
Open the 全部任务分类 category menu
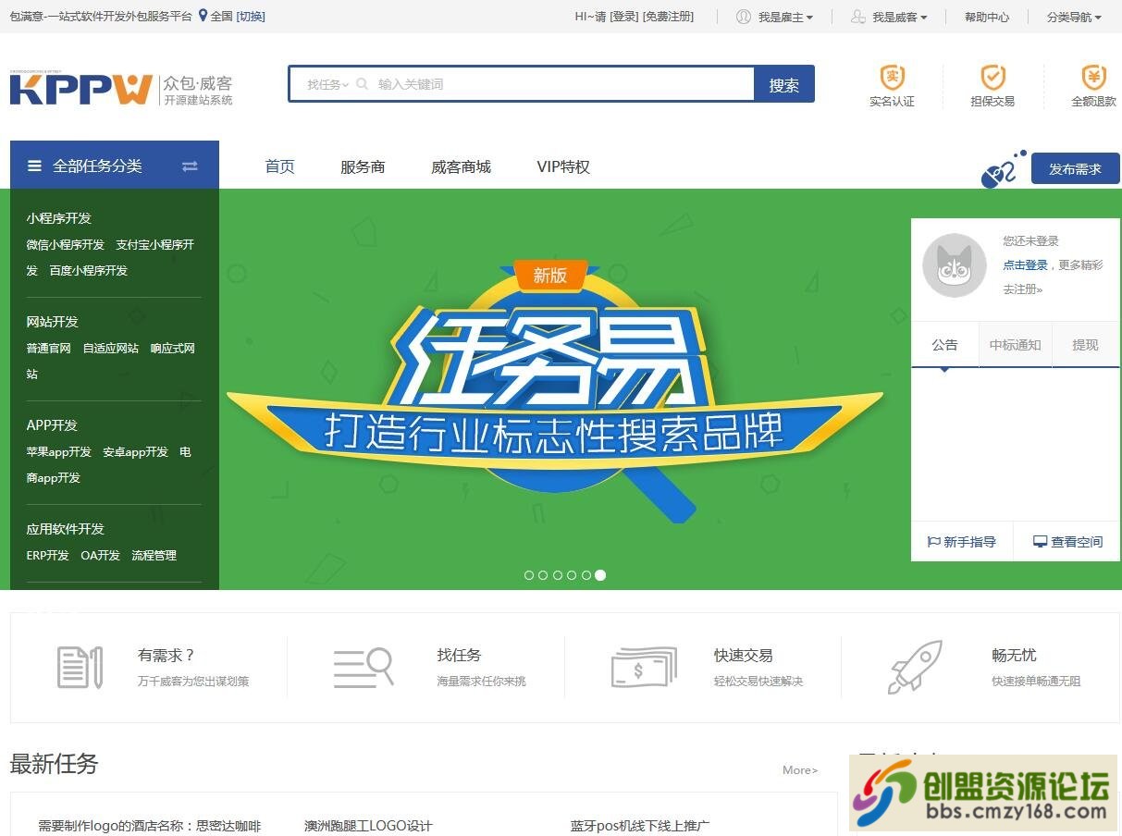tap(115, 165)
